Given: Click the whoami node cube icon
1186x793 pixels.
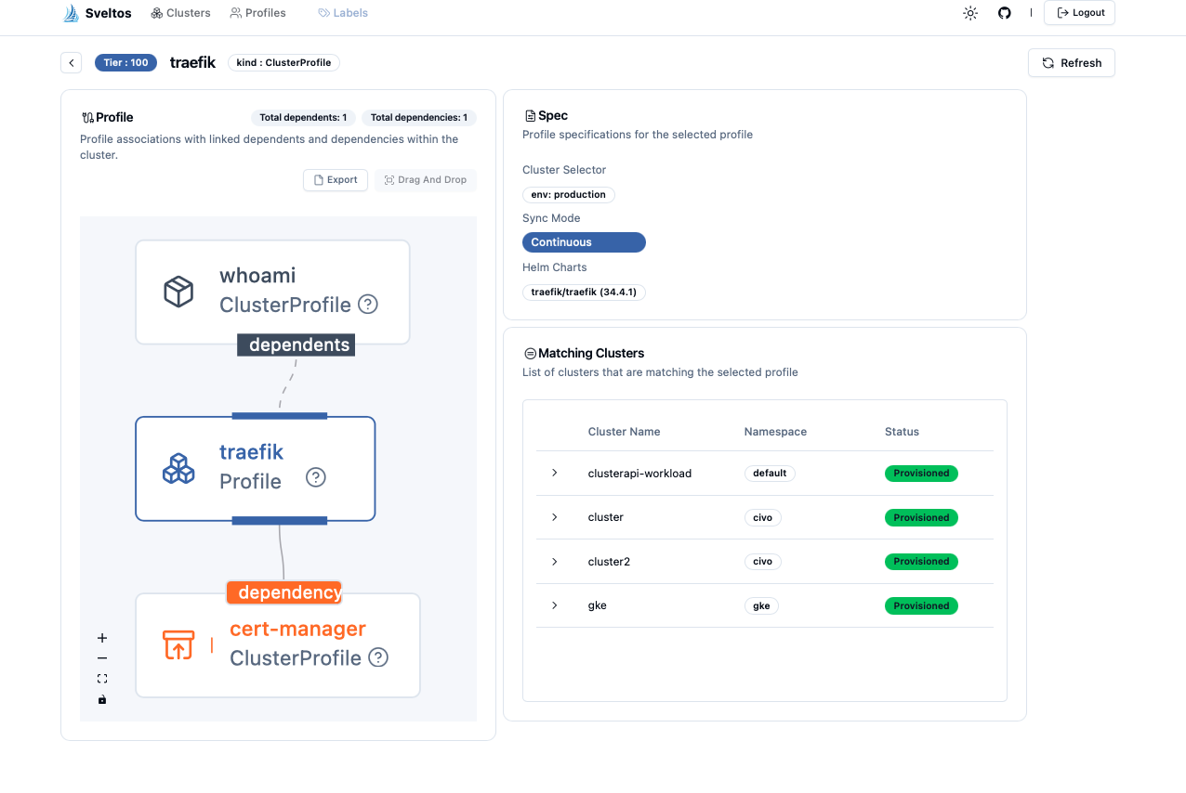Looking at the screenshot, I should [178, 292].
